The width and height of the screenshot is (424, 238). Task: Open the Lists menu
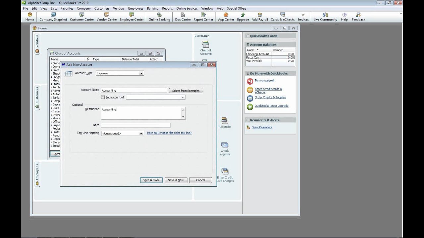tap(54, 8)
